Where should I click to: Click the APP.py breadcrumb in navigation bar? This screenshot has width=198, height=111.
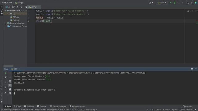pos(19,3)
